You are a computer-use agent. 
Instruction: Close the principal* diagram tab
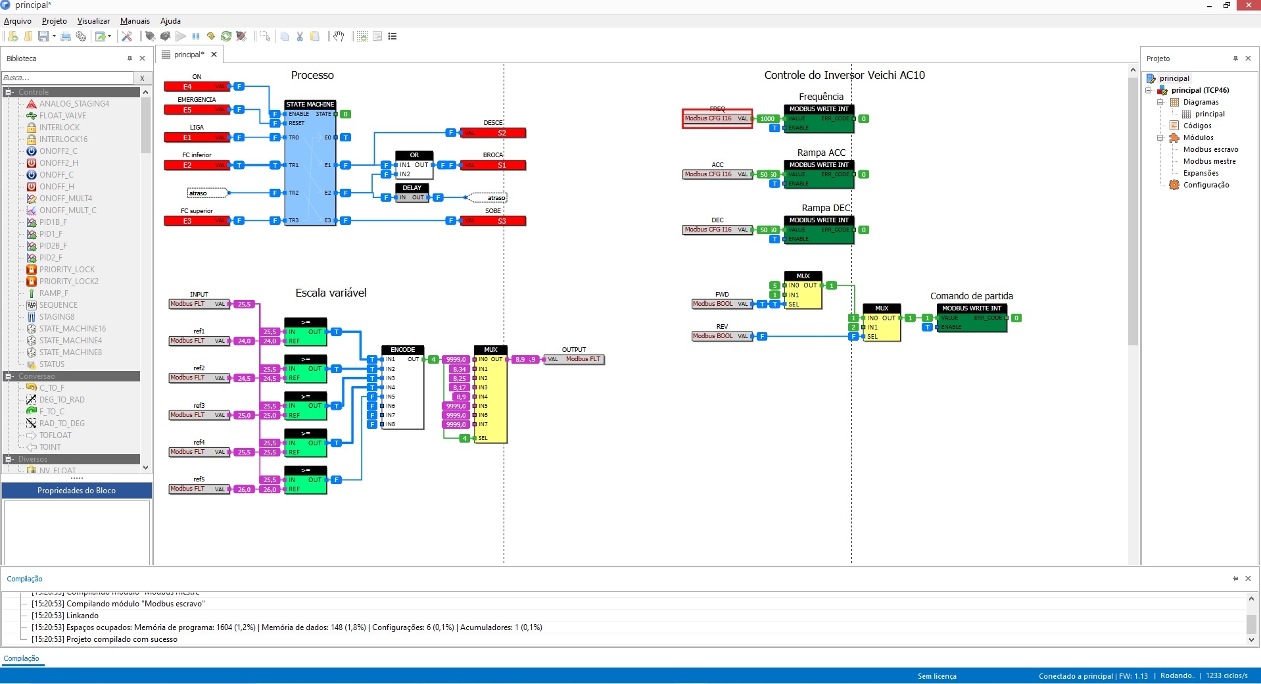tap(214, 55)
